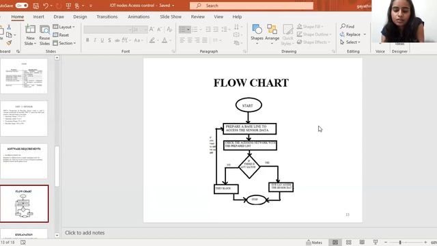
Task: Decrease the font size
Action: (159, 29)
